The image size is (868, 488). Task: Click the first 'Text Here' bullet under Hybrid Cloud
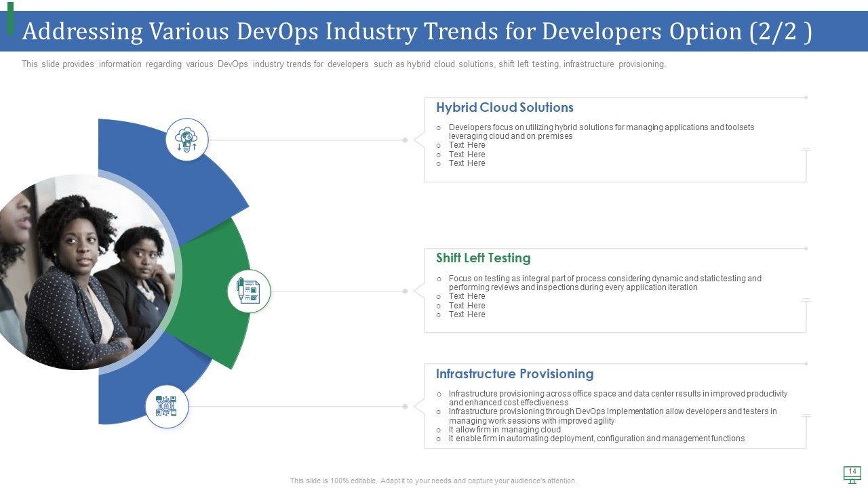point(467,145)
